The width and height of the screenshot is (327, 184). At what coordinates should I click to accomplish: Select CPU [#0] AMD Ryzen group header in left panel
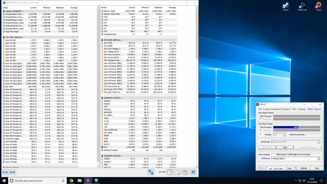click(x=40, y=37)
